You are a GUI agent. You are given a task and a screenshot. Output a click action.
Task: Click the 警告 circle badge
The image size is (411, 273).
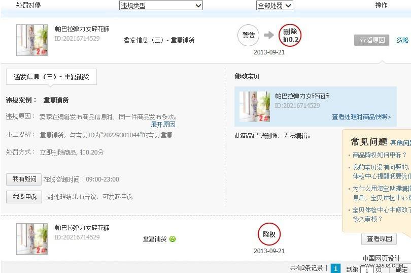click(249, 35)
